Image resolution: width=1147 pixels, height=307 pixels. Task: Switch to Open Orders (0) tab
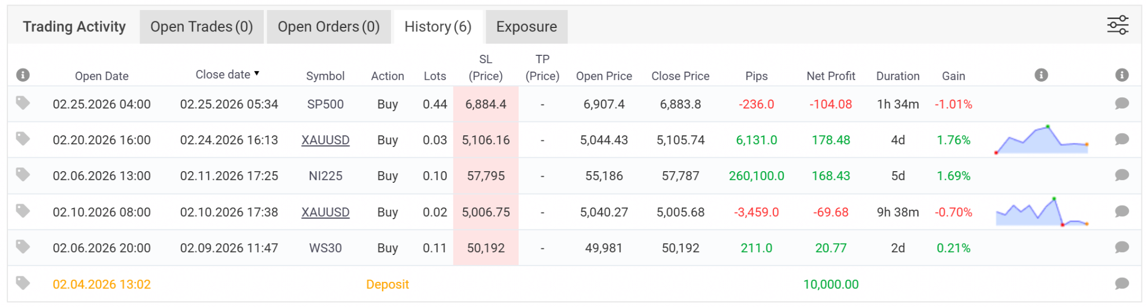click(329, 27)
